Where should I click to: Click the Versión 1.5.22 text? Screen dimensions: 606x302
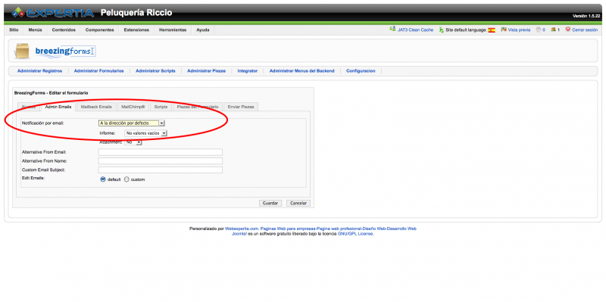(586, 16)
